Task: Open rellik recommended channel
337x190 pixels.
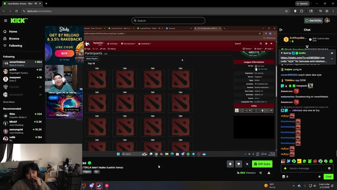Action: 22,139
